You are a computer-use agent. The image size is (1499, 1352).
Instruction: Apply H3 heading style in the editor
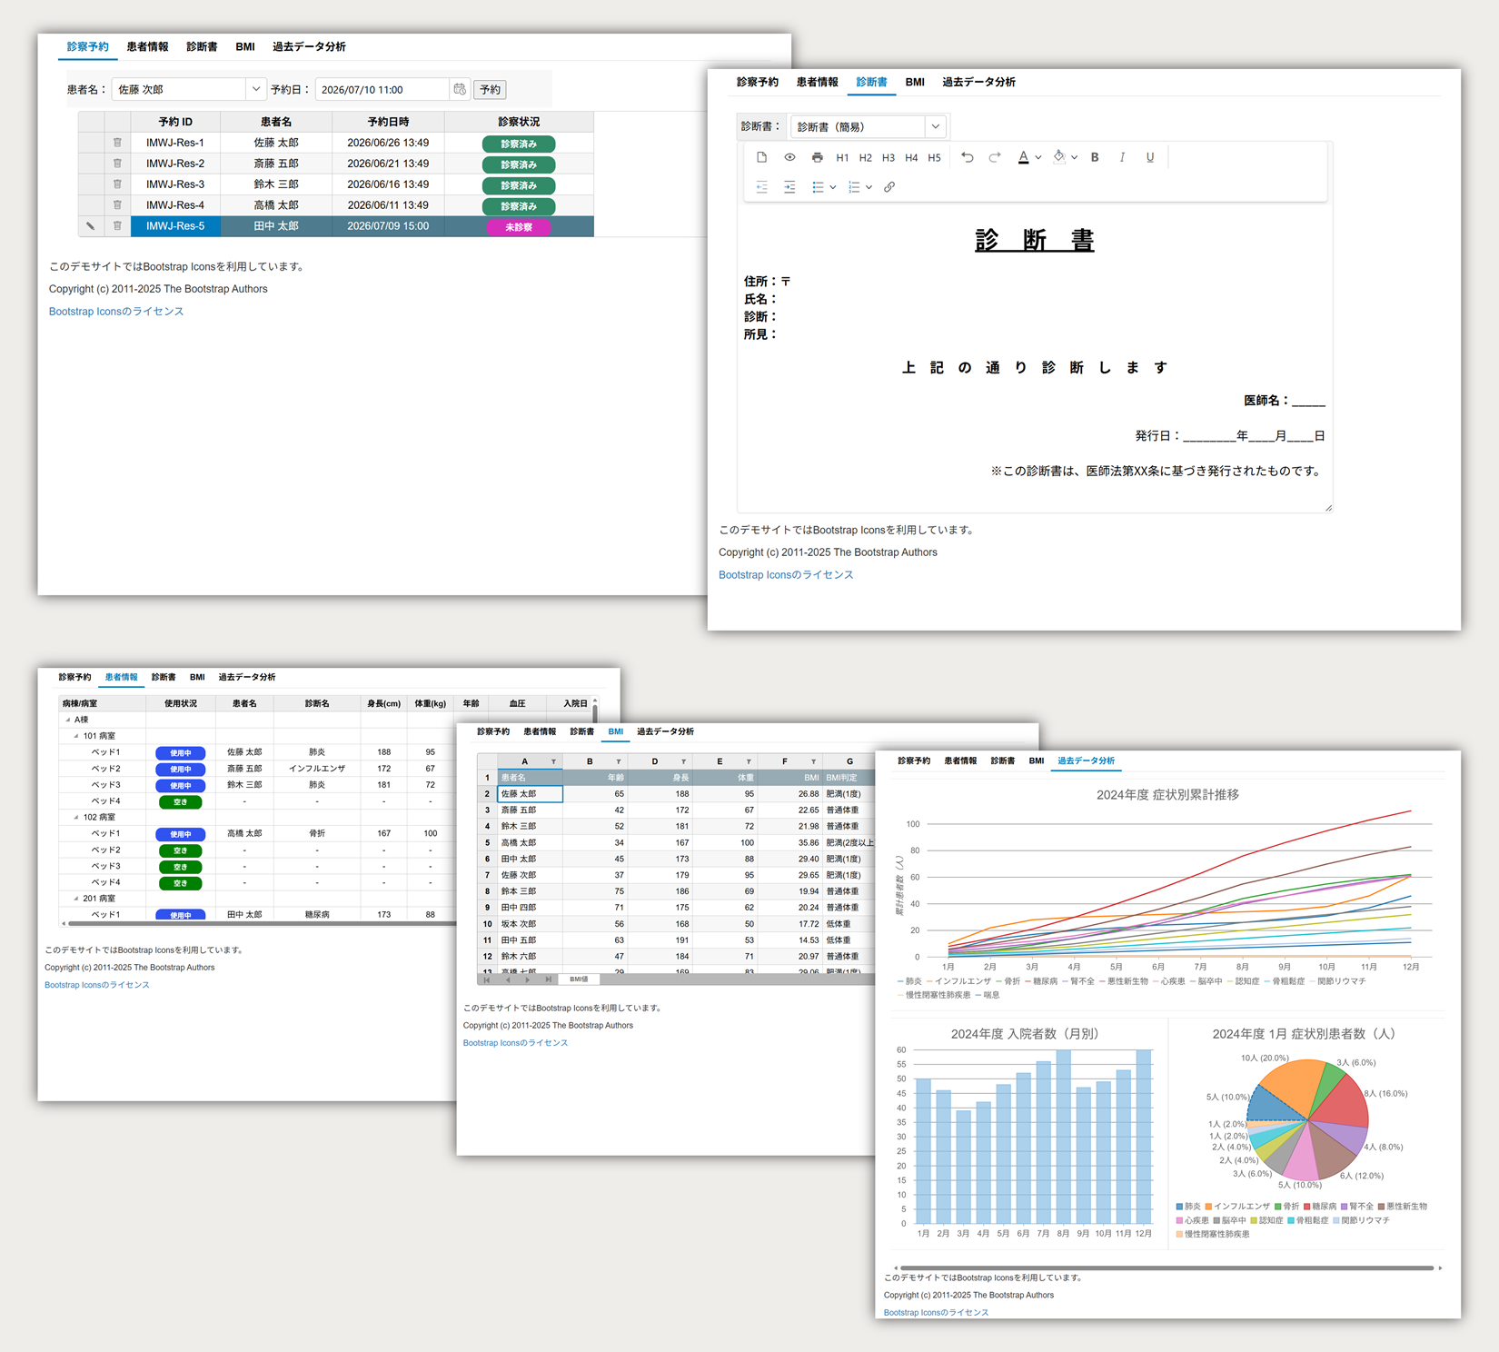(x=888, y=158)
